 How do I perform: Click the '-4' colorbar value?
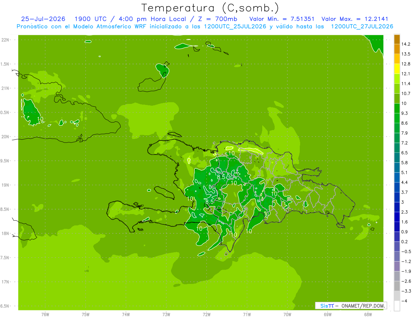pyautogui.click(x=404, y=301)
